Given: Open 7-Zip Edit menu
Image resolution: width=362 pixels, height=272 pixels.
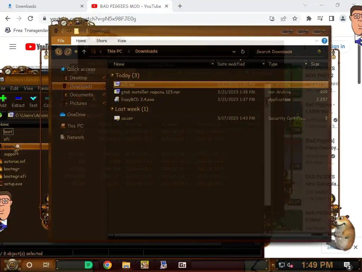Looking at the screenshot, I should (x=14, y=88).
